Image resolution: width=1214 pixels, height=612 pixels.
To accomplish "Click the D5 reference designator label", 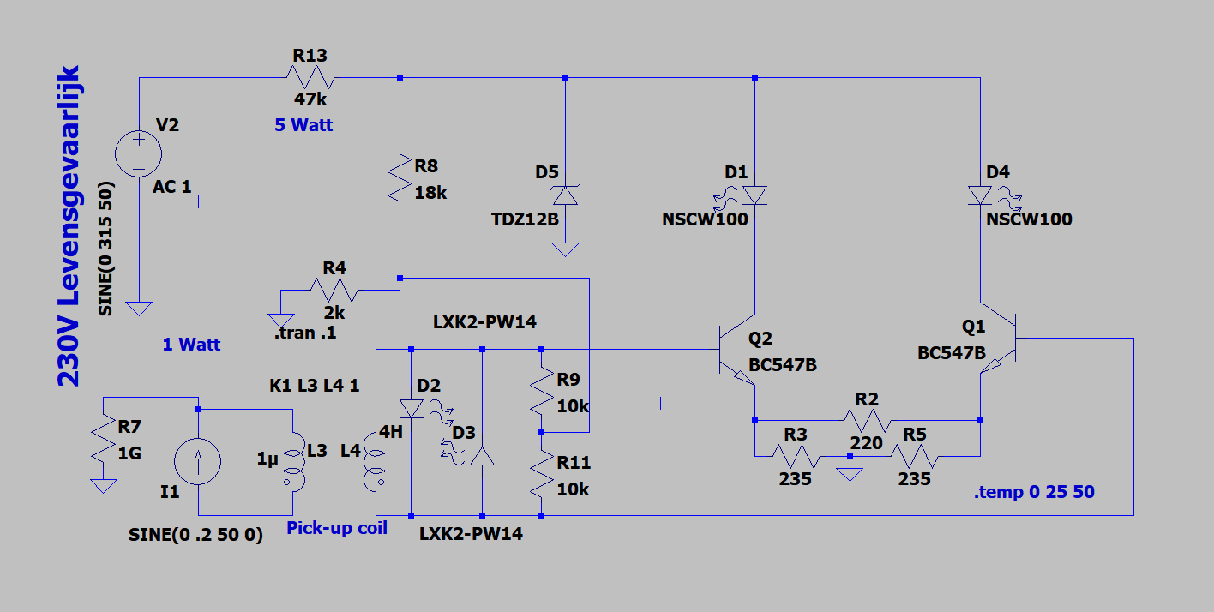I will 547,172.
